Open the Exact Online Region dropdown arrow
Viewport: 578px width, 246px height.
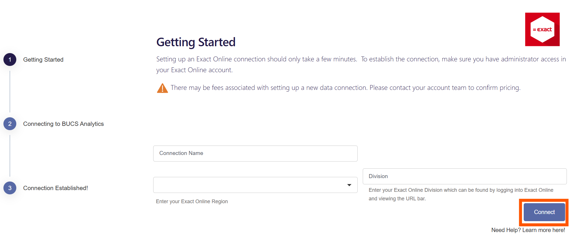coord(349,185)
